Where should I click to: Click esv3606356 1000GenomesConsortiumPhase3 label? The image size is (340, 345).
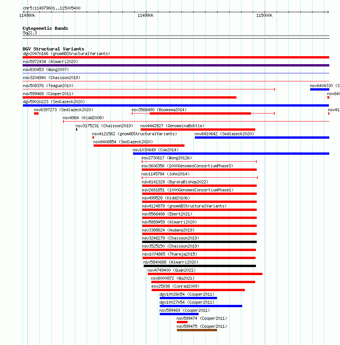coord(187,166)
